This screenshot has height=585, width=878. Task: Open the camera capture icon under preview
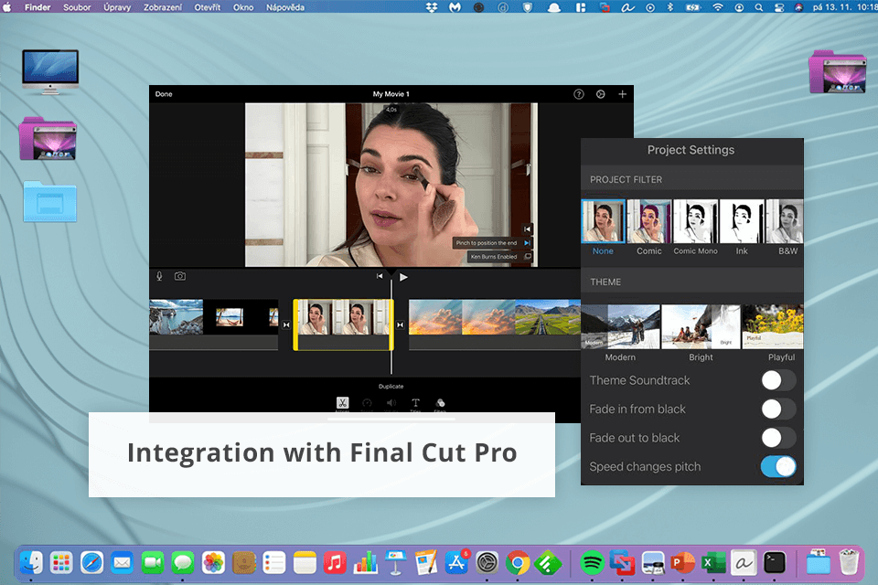click(x=180, y=276)
